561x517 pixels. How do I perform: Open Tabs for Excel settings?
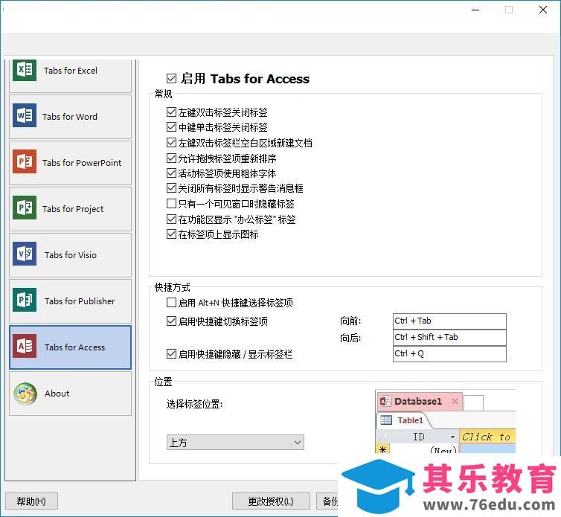(x=70, y=75)
